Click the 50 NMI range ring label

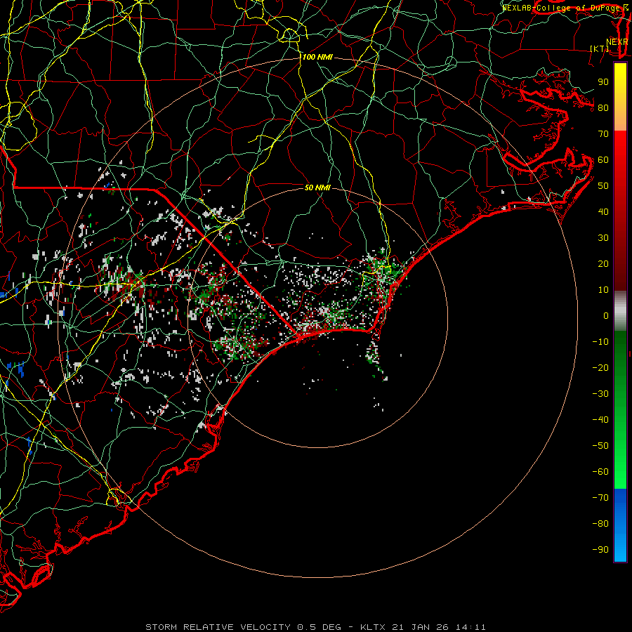pyautogui.click(x=317, y=187)
